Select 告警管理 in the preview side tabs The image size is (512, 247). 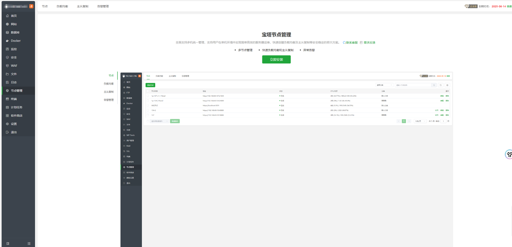coord(109,100)
